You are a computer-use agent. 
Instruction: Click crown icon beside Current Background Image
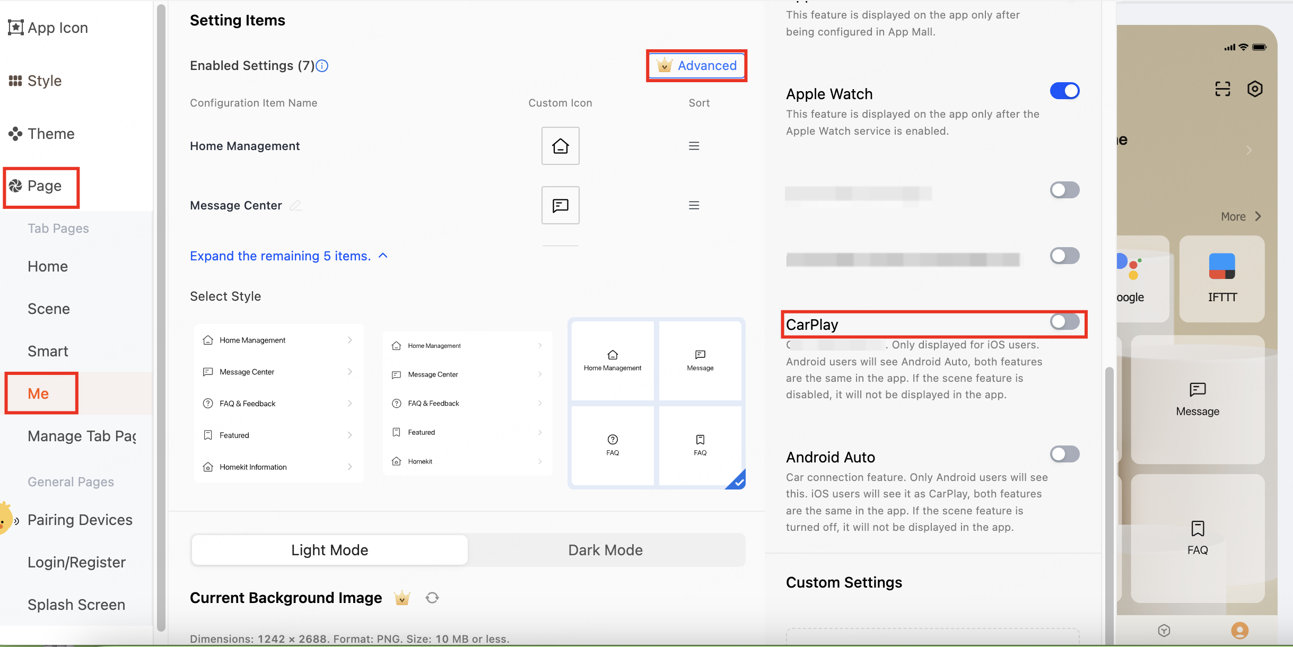click(x=402, y=598)
